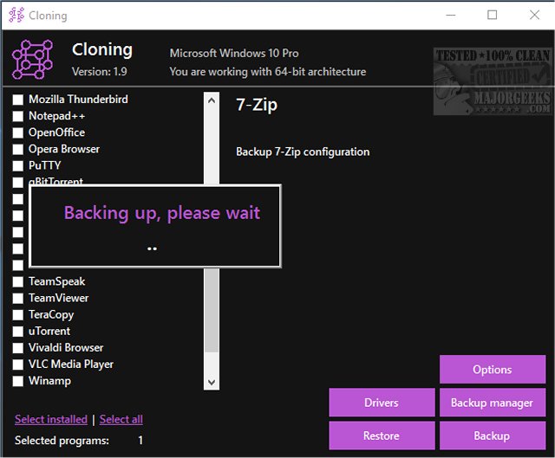Click the Cloning logo icon in header
This screenshot has width=555, height=458.
point(32,60)
